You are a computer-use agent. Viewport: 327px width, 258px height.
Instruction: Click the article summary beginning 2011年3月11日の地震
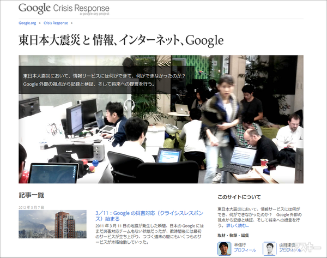tap(149, 234)
